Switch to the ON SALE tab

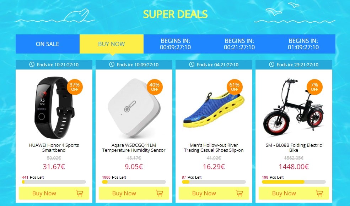[x=48, y=44]
